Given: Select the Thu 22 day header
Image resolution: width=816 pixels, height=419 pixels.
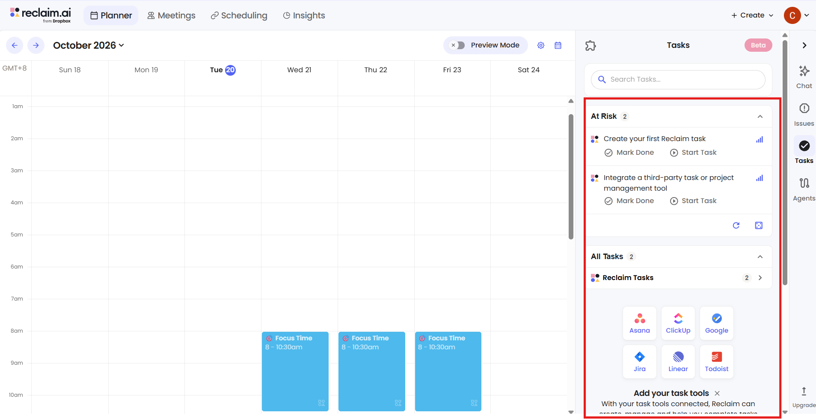Looking at the screenshot, I should coord(376,70).
